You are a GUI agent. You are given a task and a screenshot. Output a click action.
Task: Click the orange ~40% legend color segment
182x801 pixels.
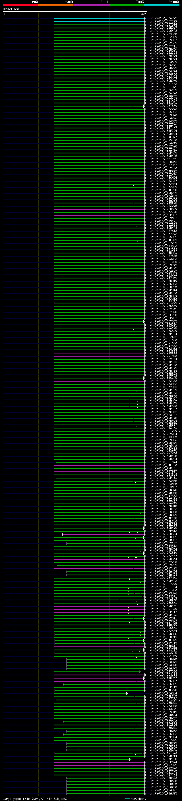coord(56,5)
